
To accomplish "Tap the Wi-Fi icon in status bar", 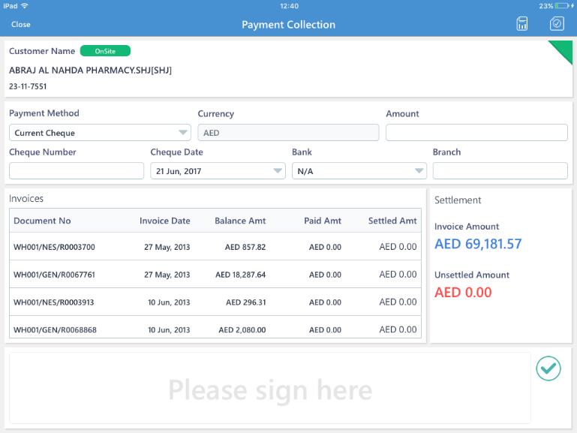I will click(25, 6).
